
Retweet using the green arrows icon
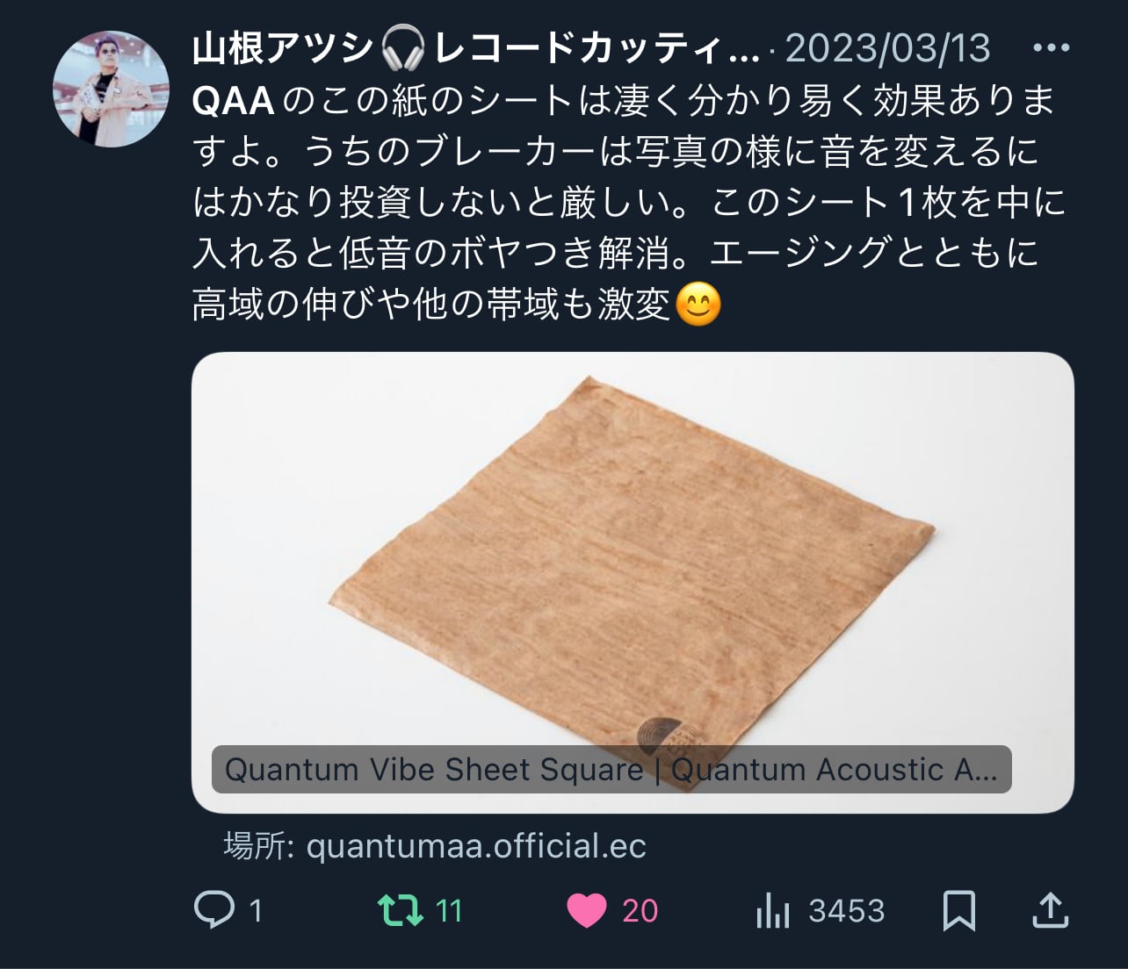point(400,910)
